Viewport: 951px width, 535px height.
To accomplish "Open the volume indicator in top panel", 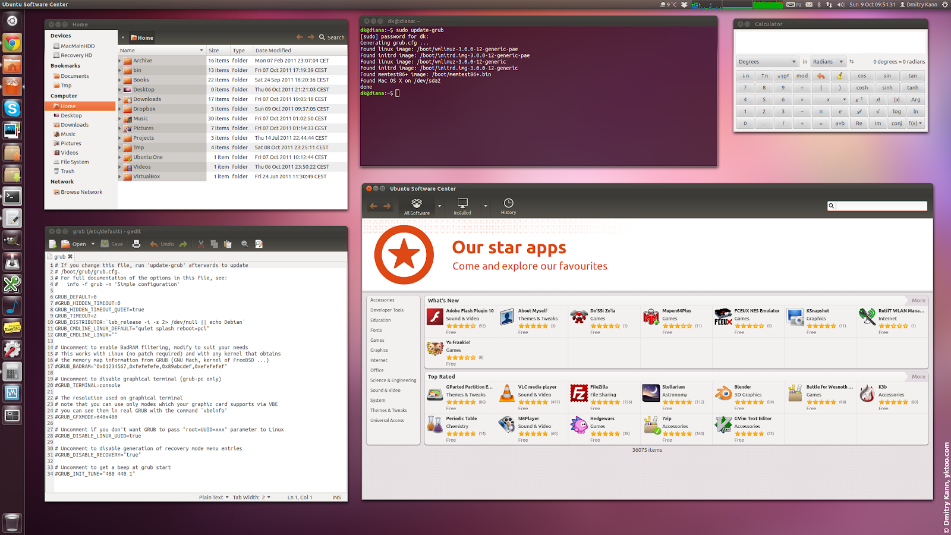I will 840,4.
